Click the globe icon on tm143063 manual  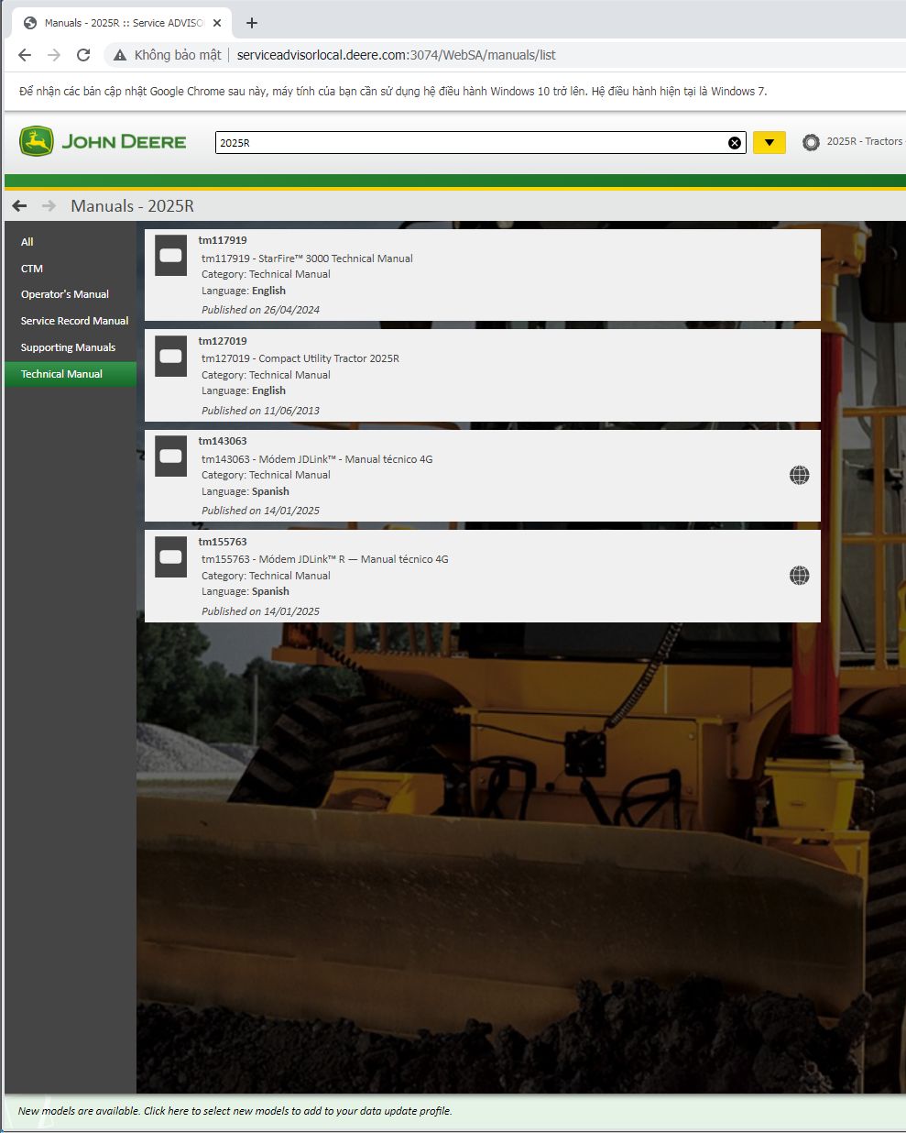[x=799, y=475]
